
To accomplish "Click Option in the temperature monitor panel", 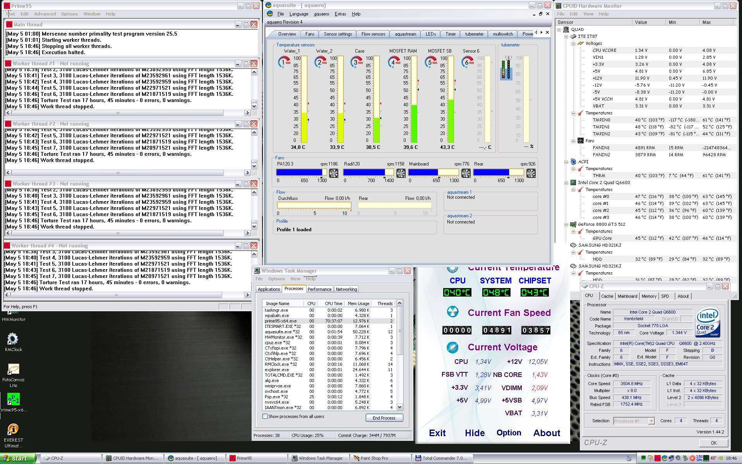I will [509, 433].
